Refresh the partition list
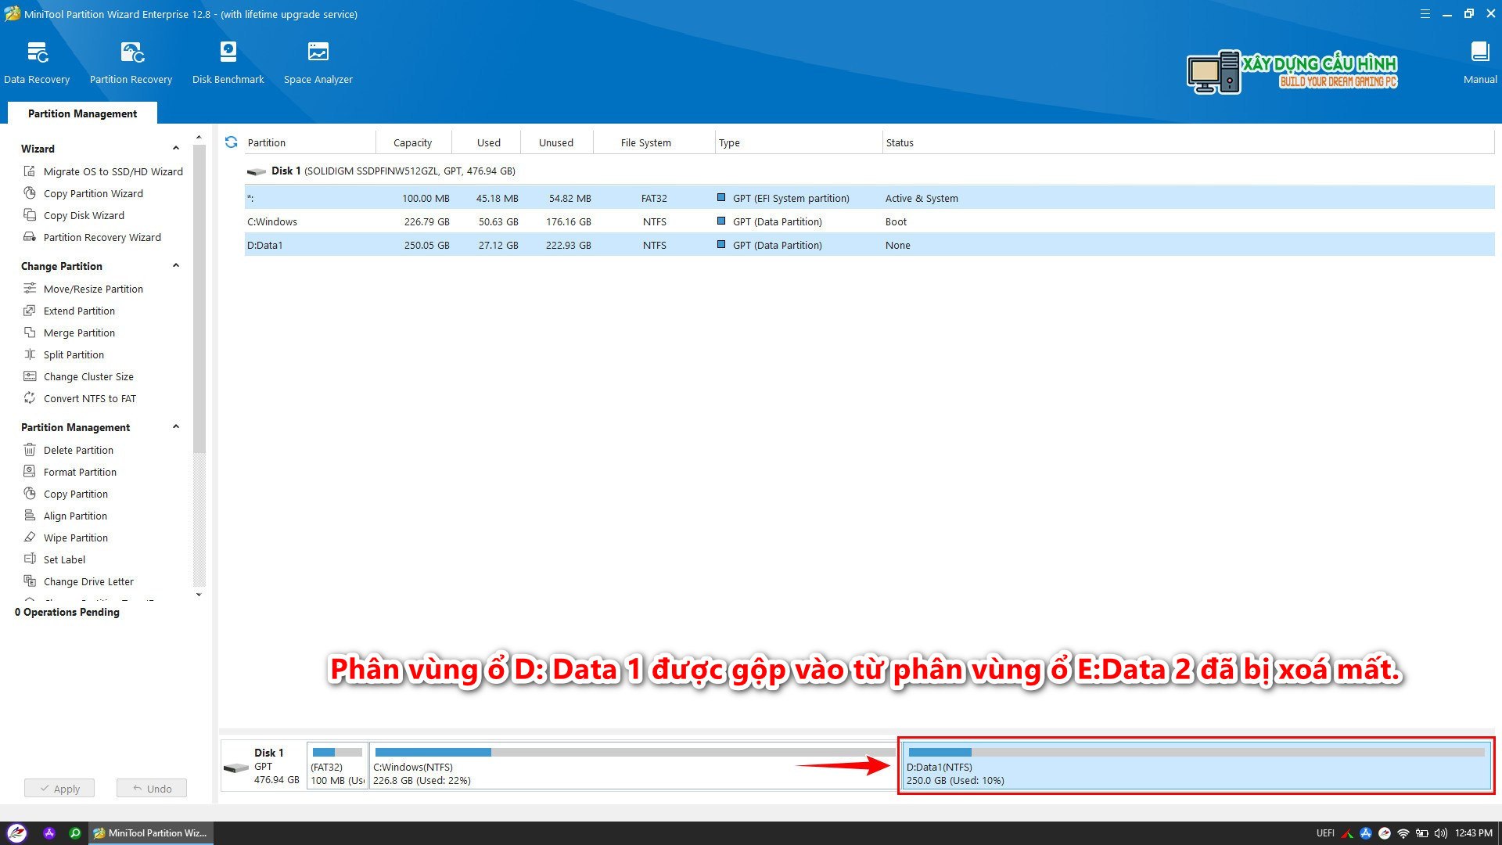 231,142
